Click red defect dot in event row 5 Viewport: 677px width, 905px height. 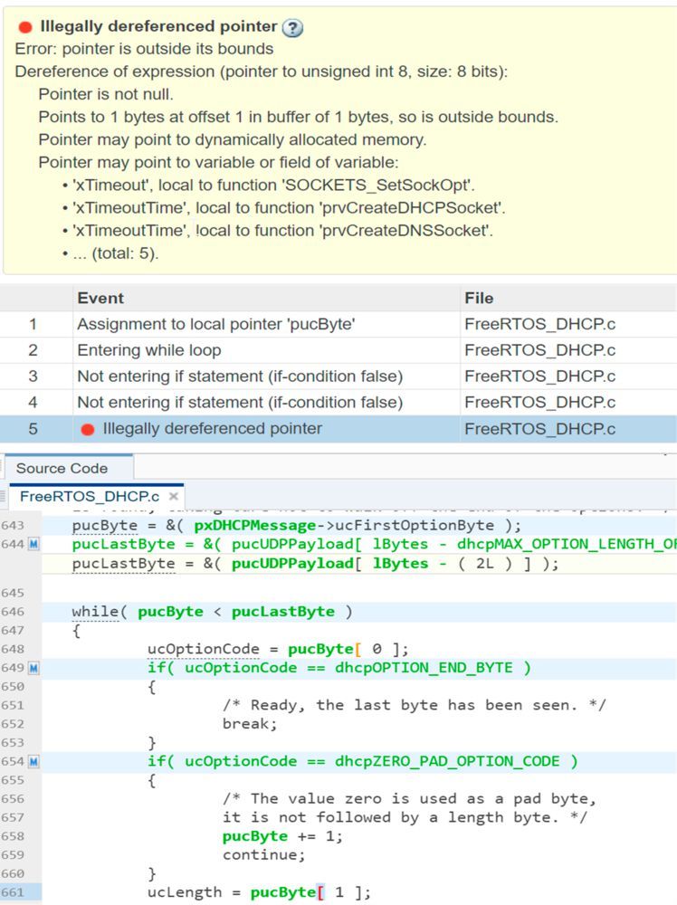click(88, 429)
